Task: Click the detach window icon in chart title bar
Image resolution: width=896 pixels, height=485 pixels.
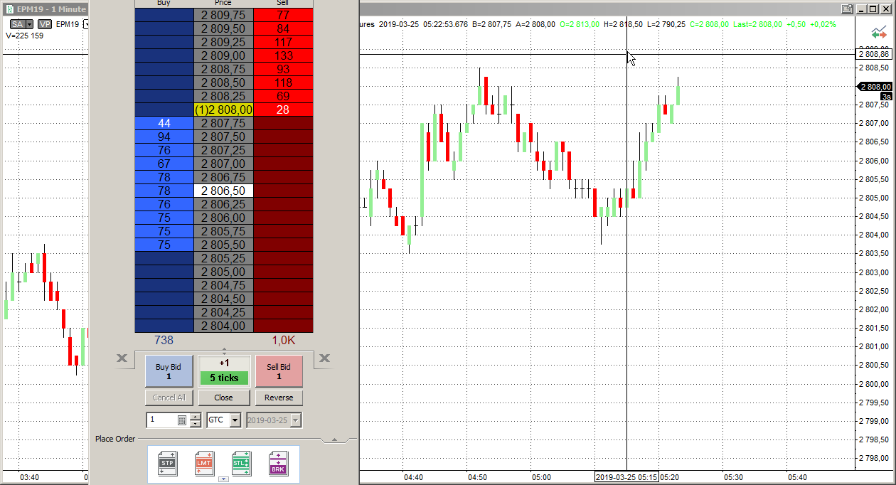Action: tap(847, 9)
